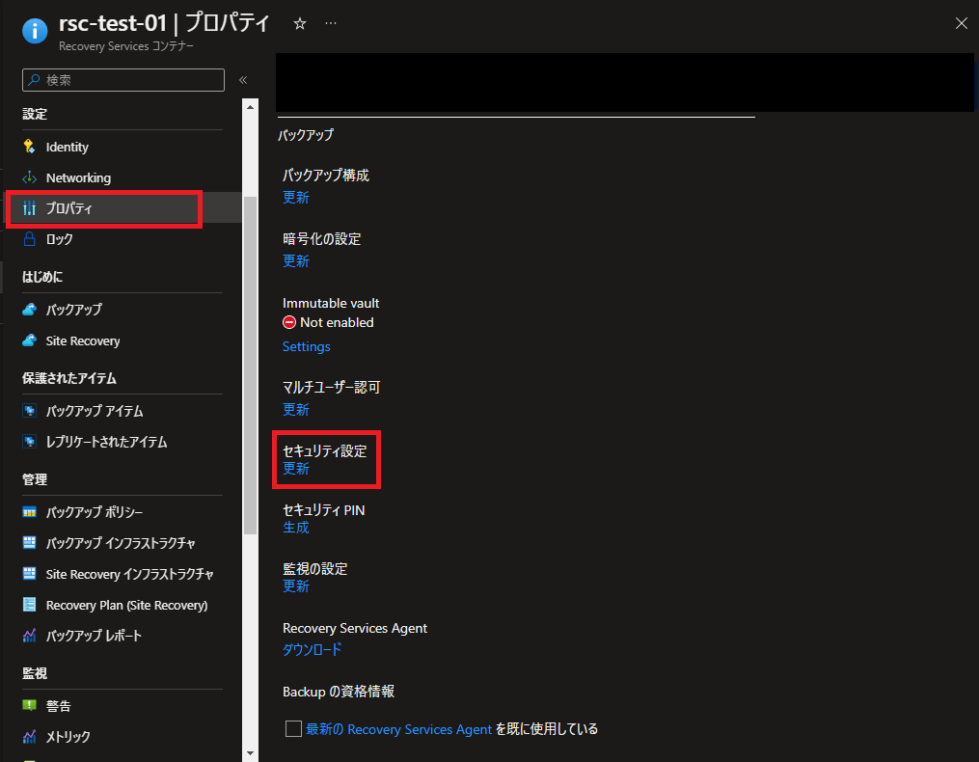Click the Identity key icon in sidebar
979x762 pixels.
[29, 147]
